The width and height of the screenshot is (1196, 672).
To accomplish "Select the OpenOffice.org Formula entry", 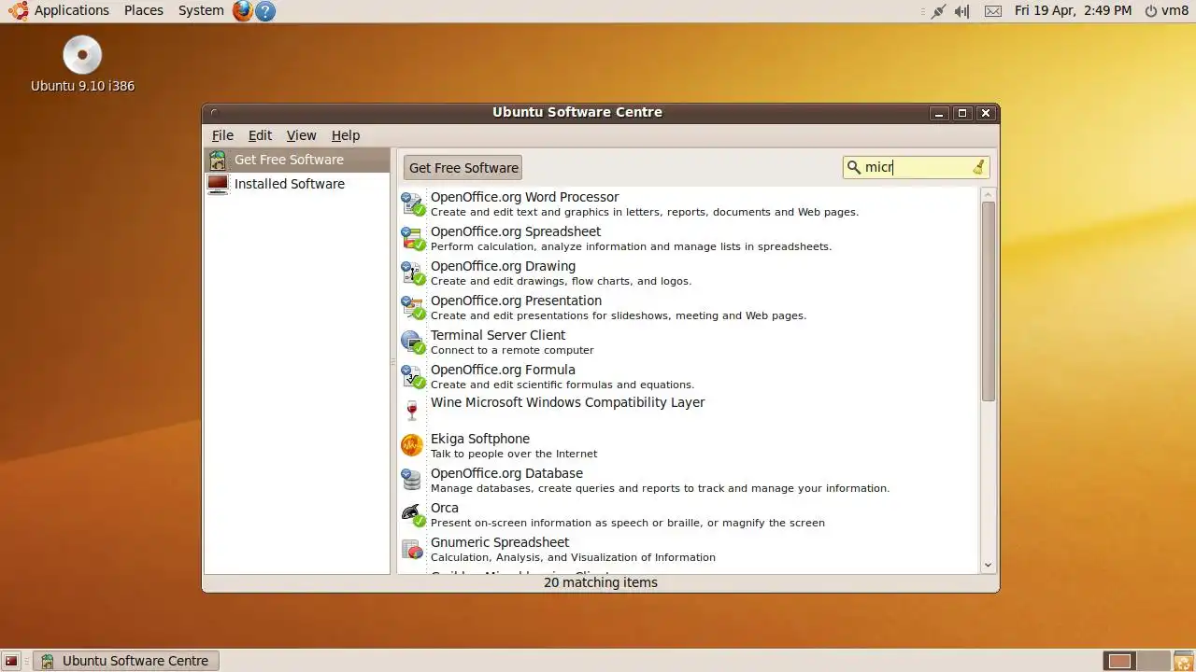I will click(x=688, y=376).
